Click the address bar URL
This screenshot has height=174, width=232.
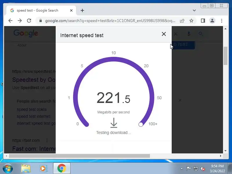(x=110, y=21)
